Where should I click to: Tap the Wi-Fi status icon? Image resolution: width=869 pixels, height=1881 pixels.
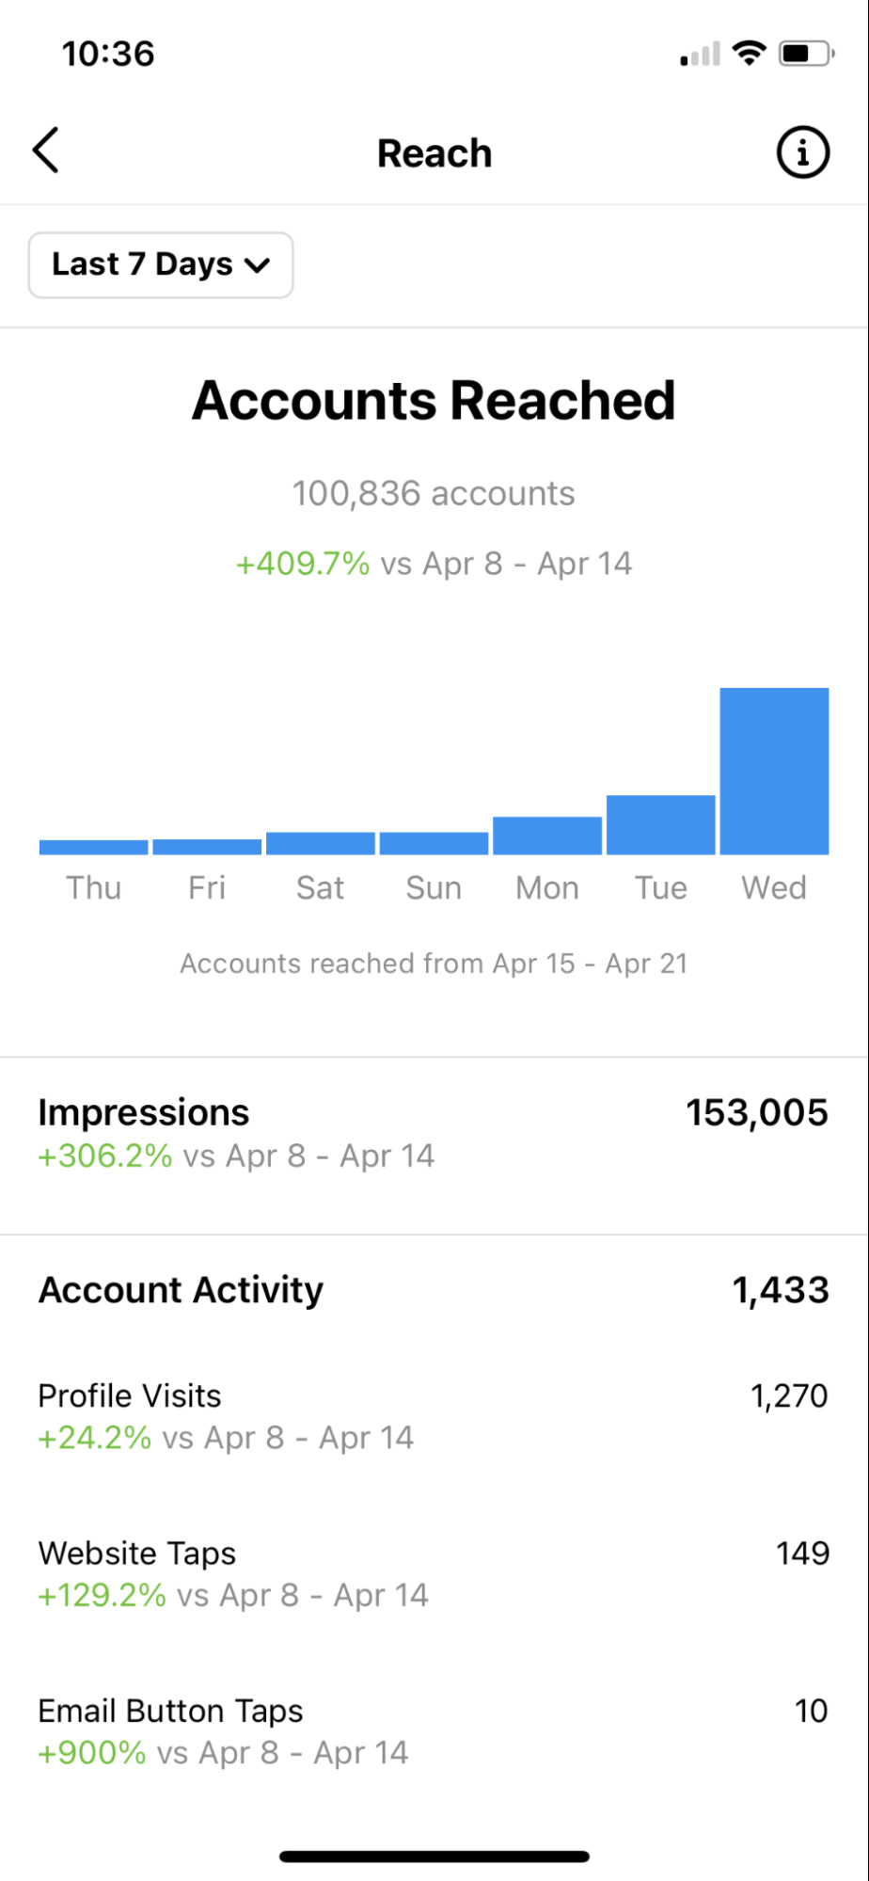pos(749,53)
